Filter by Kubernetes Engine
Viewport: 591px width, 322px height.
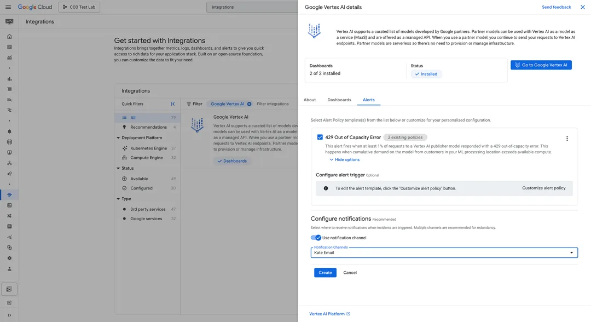pyautogui.click(x=148, y=148)
